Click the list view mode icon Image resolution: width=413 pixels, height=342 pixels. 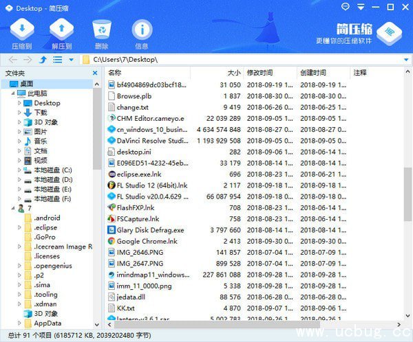click(57, 60)
